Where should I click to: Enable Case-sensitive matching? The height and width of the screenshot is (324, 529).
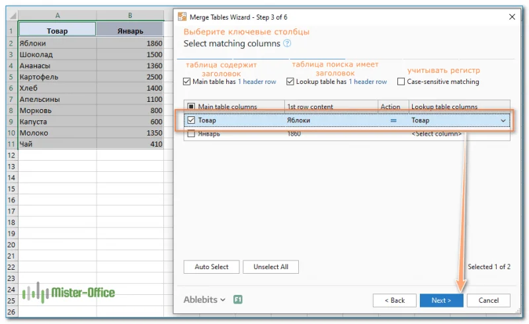pos(401,82)
